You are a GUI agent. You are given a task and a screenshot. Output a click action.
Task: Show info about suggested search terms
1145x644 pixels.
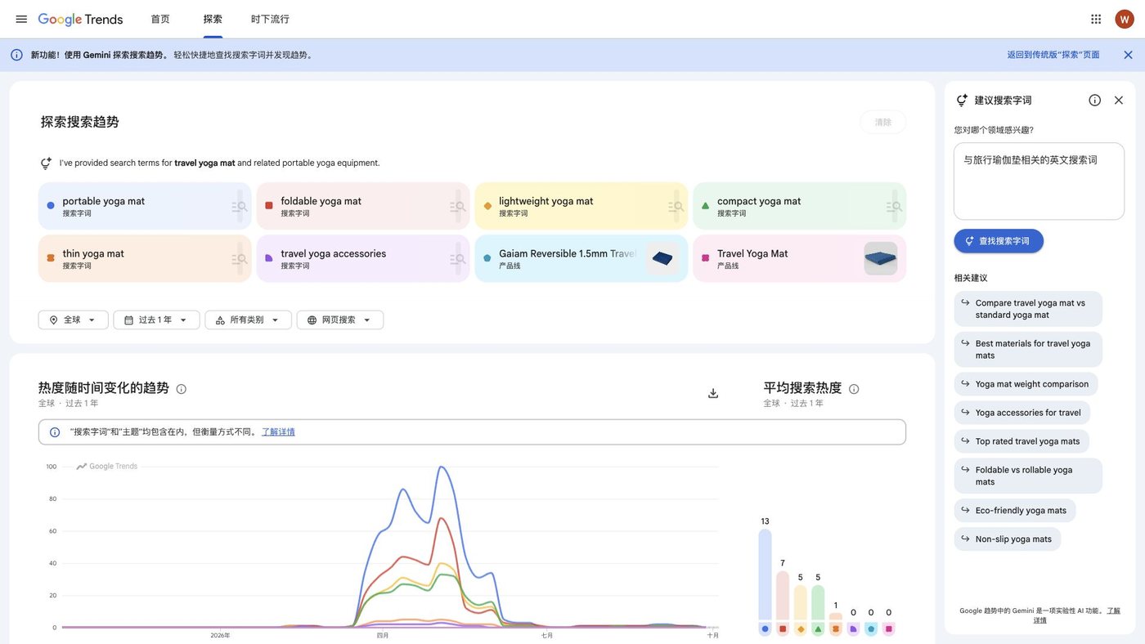[1094, 101]
